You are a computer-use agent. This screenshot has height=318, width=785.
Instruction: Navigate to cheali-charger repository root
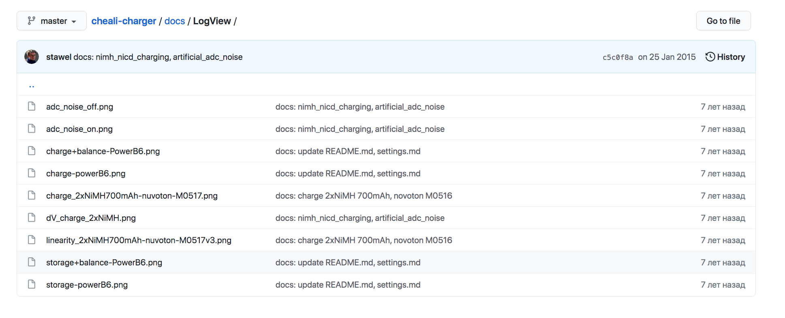pos(124,21)
